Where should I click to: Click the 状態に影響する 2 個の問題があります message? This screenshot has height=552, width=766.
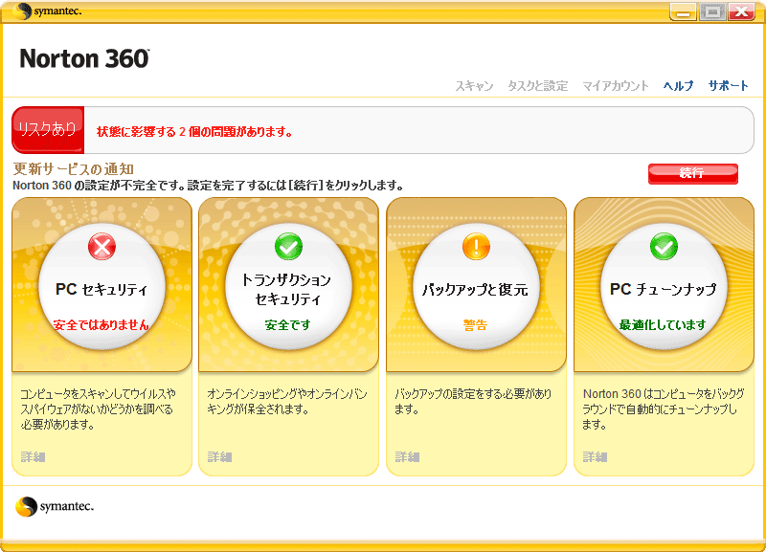pyautogui.click(x=194, y=132)
